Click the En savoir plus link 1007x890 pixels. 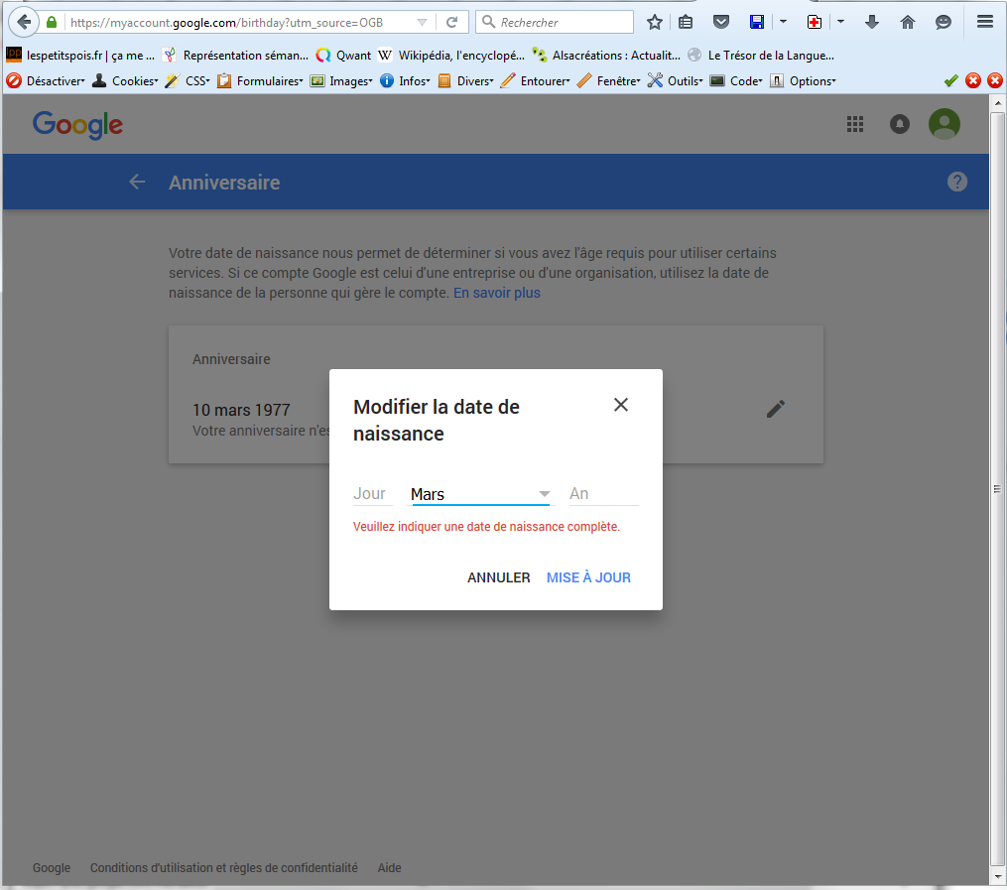point(496,293)
